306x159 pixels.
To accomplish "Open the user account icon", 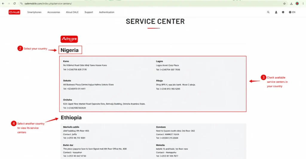I will click(x=276, y=12).
